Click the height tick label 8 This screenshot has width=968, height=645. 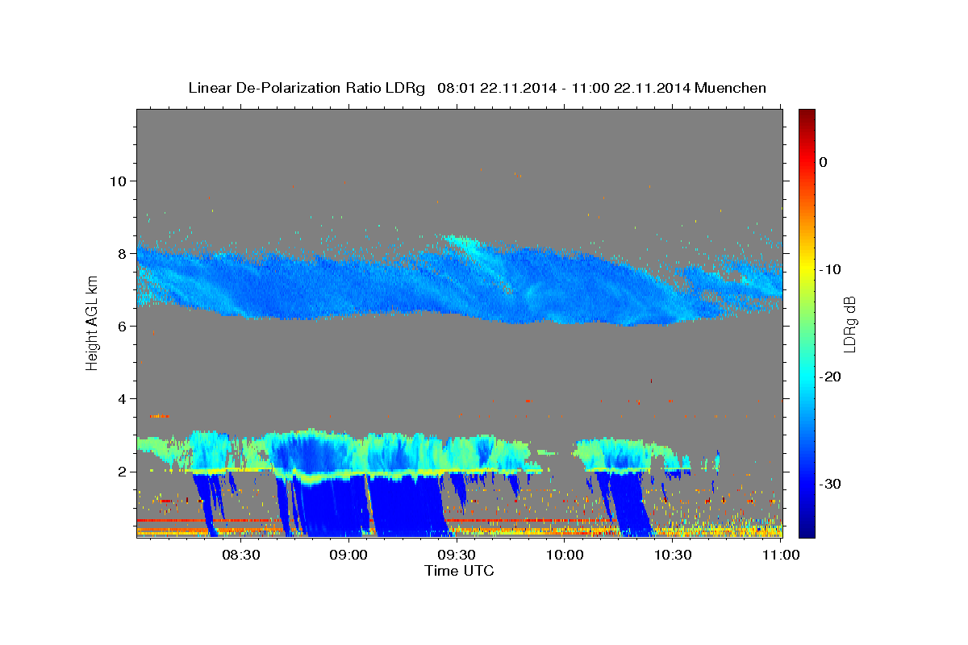click(122, 253)
